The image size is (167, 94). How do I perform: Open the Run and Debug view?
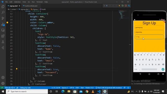tap(3, 24)
